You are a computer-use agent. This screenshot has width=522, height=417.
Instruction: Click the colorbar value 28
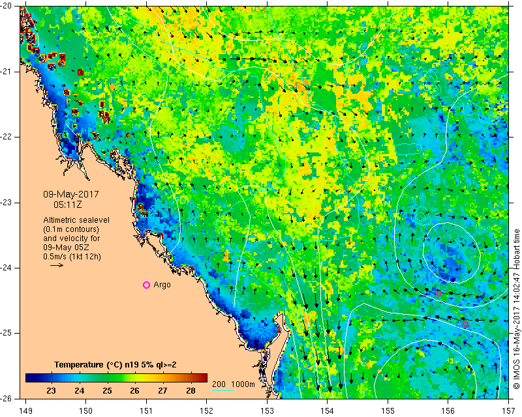(191, 391)
